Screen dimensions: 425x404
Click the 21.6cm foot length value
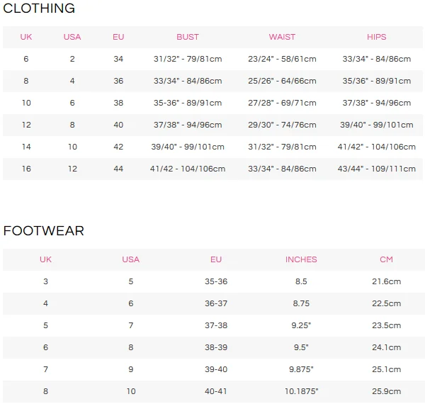(x=386, y=281)
